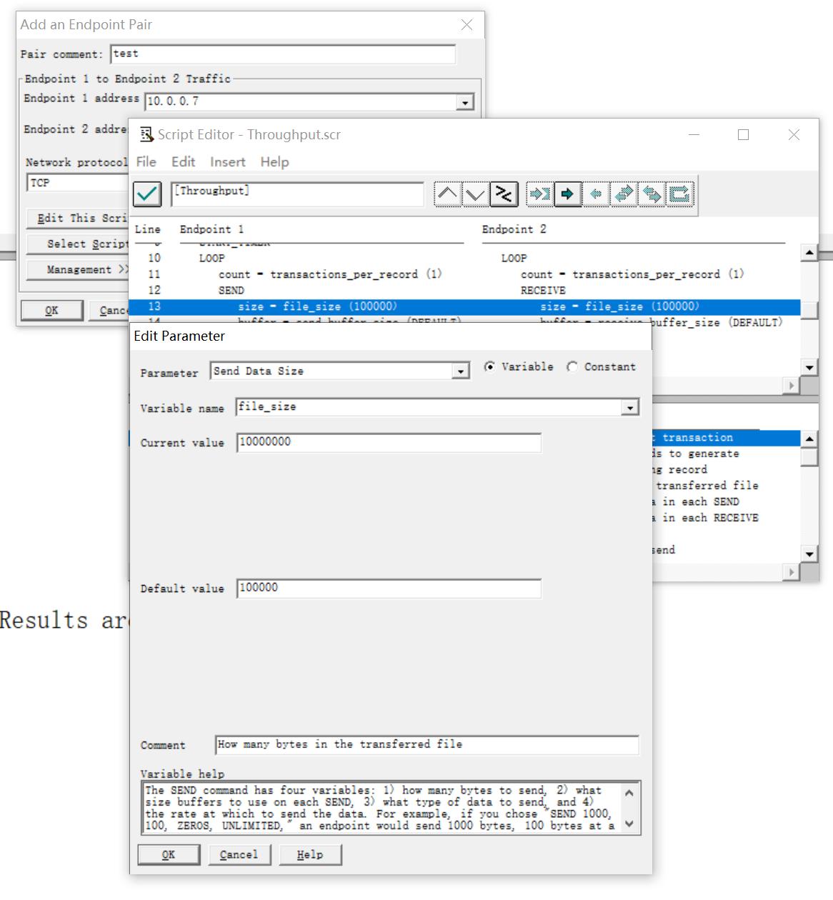
Task: Select line 13 size = file_size row
Action: 464,306
